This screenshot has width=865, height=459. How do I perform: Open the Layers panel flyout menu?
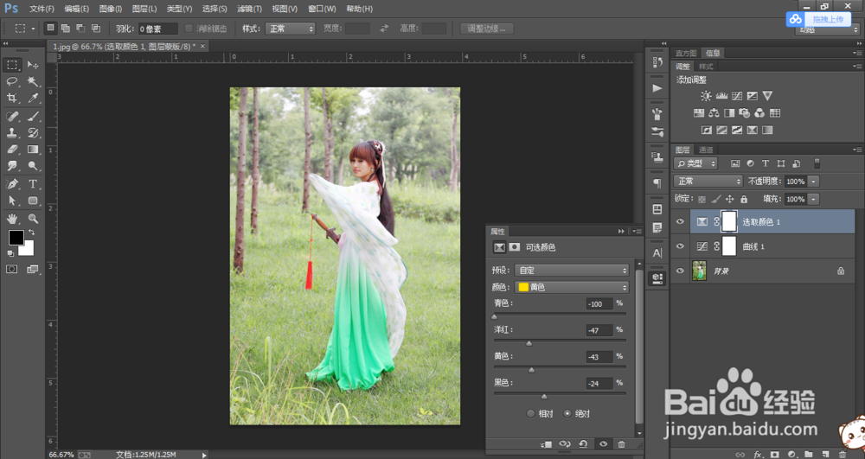pyautogui.click(x=856, y=150)
